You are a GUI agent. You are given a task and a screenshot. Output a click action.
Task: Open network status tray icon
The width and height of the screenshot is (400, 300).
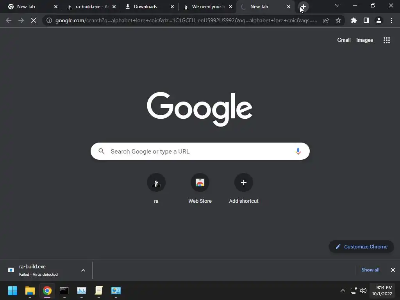[354, 291]
